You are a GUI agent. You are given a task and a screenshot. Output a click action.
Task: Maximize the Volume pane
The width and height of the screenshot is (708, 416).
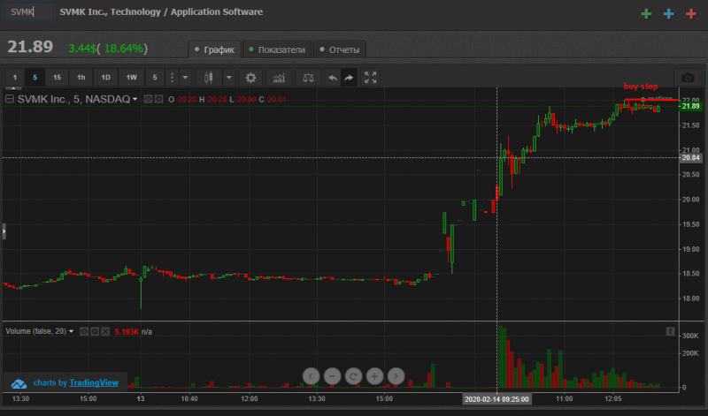tap(671, 331)
